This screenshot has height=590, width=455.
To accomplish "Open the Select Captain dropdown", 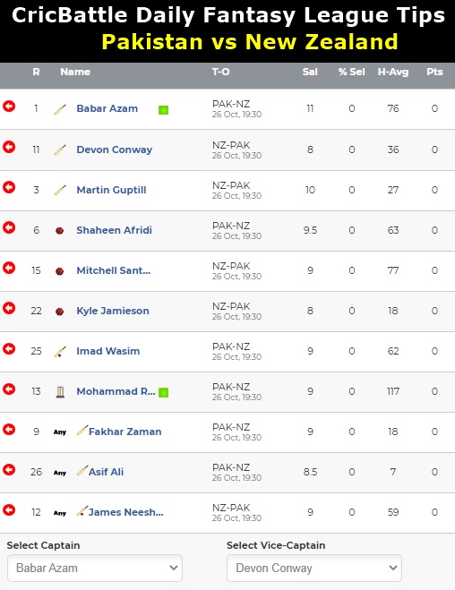I will 95,568.
